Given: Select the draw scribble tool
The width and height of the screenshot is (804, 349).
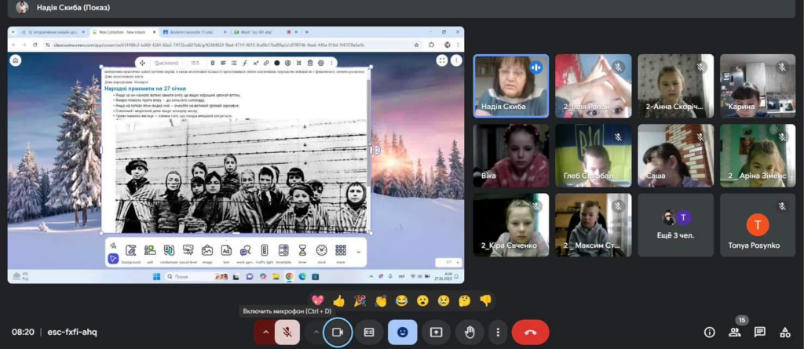Looking at the screenshot, I should pyautogui.click(x=113, y=245).
